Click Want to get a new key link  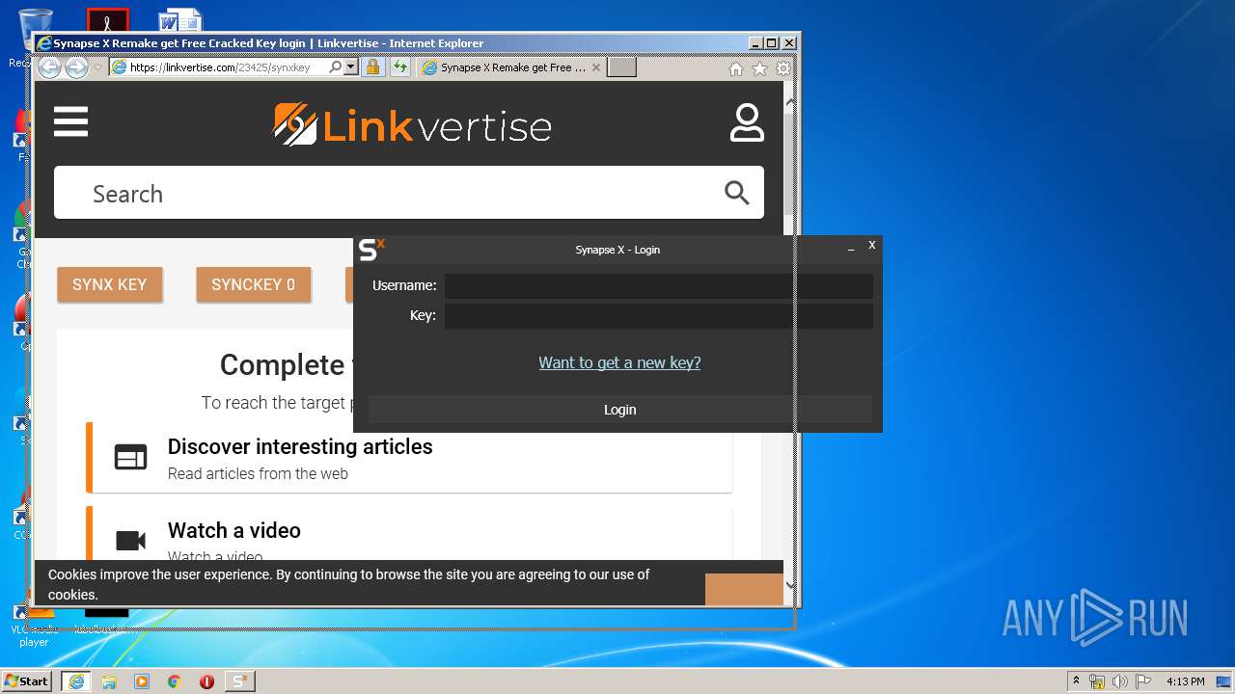[x=619, y=362]
